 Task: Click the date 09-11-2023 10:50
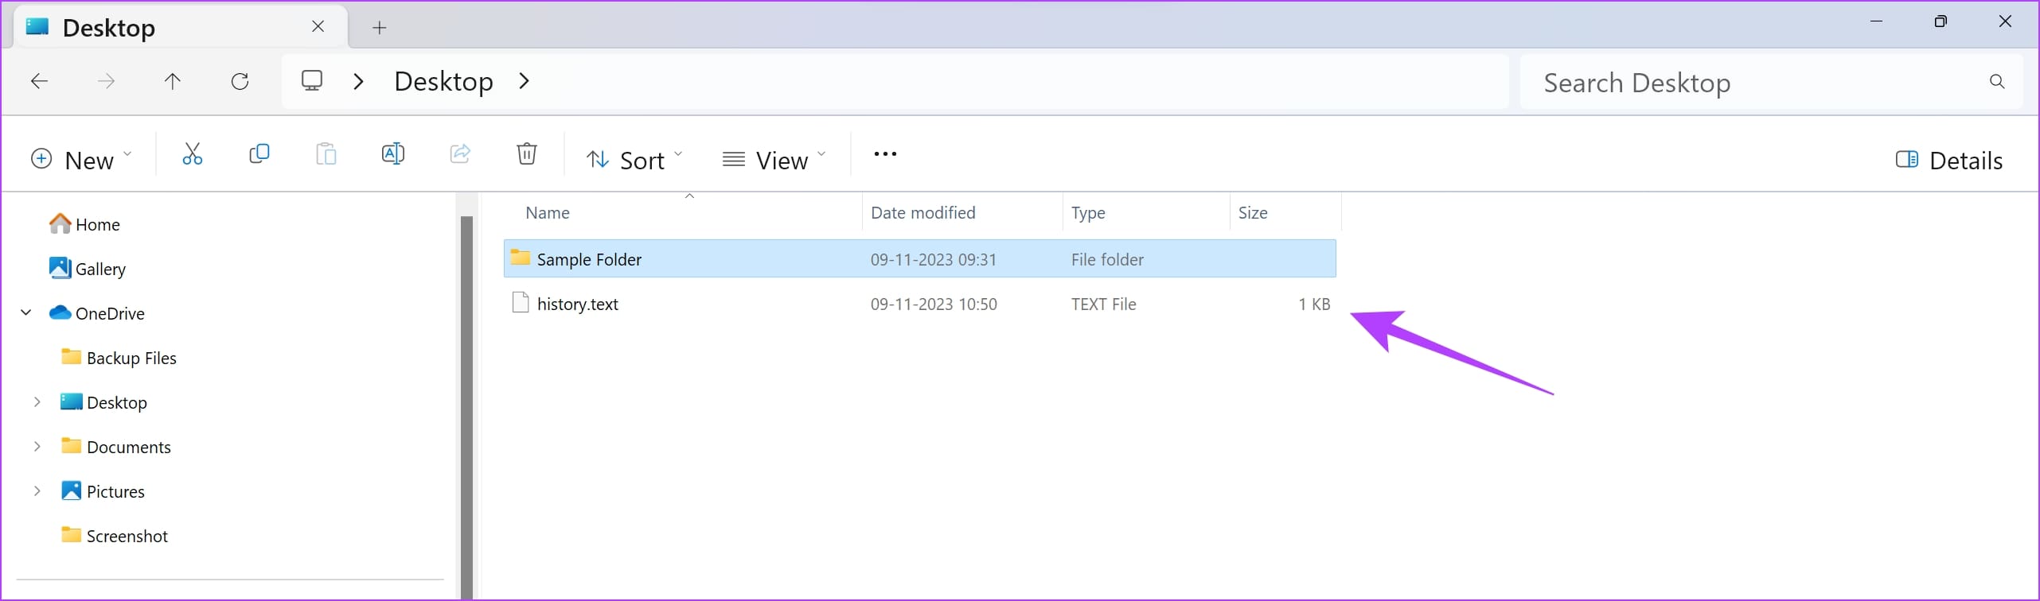point(934,304)
